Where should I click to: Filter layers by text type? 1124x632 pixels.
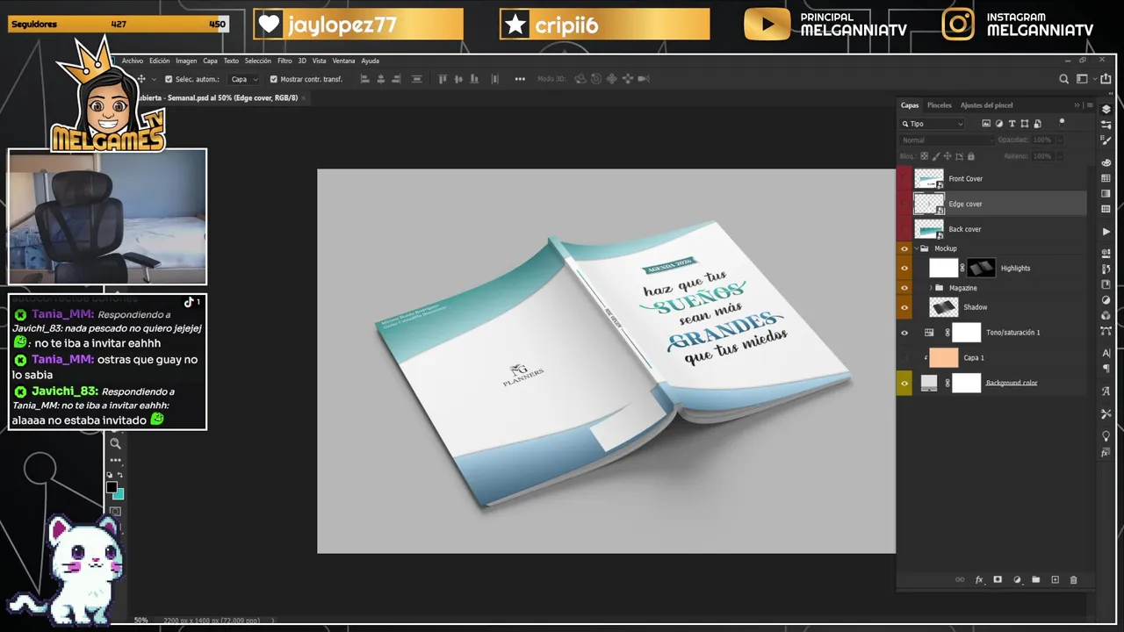point(1012,124)
